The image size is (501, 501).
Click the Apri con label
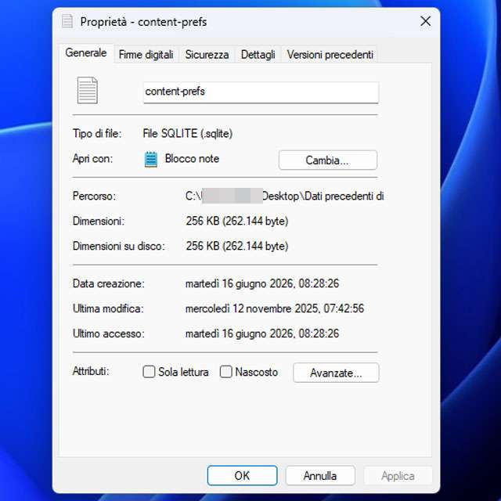92,159
